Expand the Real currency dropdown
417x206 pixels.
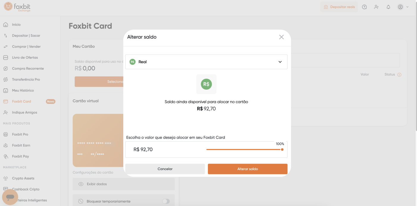click(206, 62)
